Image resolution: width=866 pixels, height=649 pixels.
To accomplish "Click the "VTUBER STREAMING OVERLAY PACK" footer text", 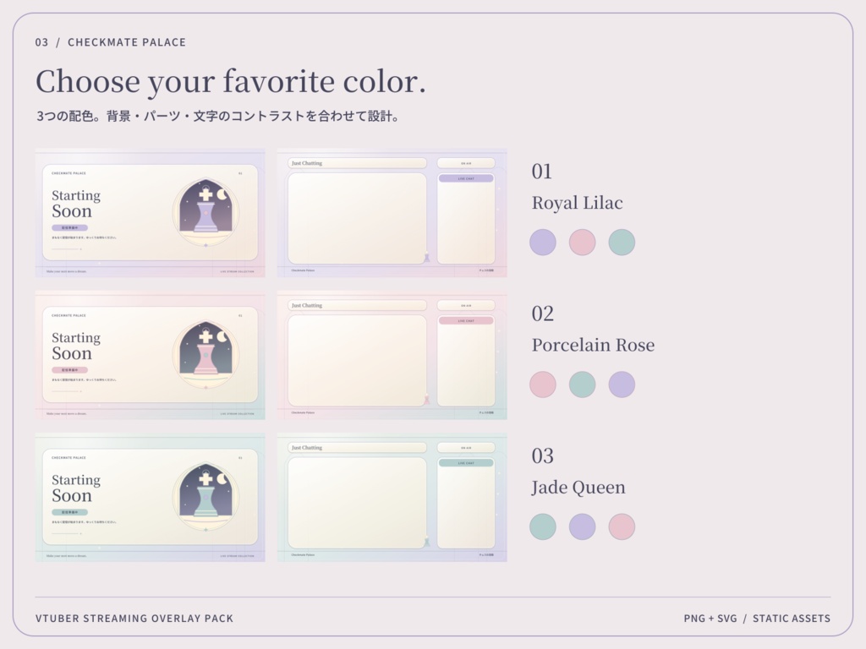I will click(x=134, y=618).
